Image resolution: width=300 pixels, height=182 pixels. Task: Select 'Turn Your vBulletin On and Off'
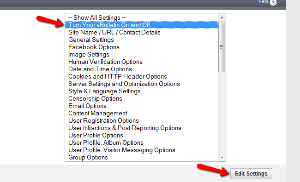(x=141, y=25)
